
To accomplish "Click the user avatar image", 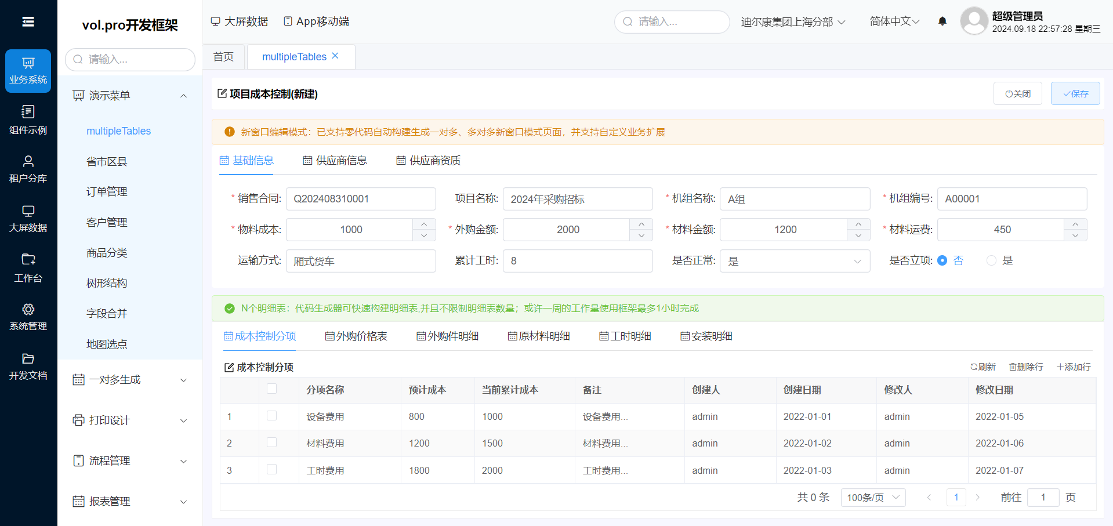I will (974, 21).
